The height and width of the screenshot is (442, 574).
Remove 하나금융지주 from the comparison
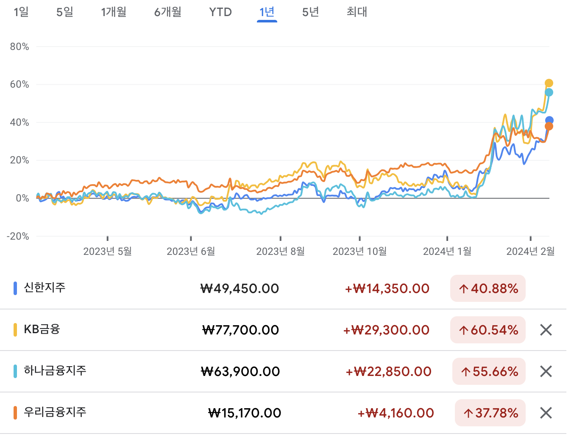(x=546, y=371)
